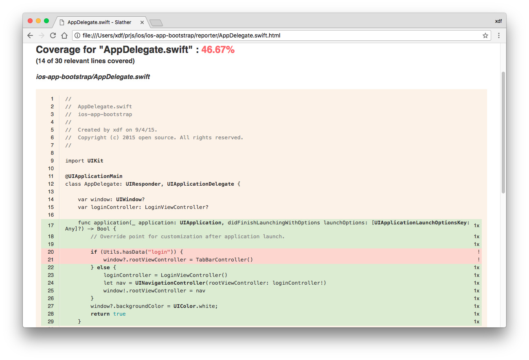This screenshot has width=529, height=360.
Task: Open the Chrome three-dot menu
Action: tap(498, 35)
